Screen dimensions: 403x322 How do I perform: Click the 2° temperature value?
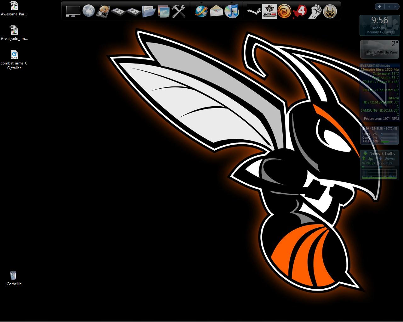(x=394, y=44)
